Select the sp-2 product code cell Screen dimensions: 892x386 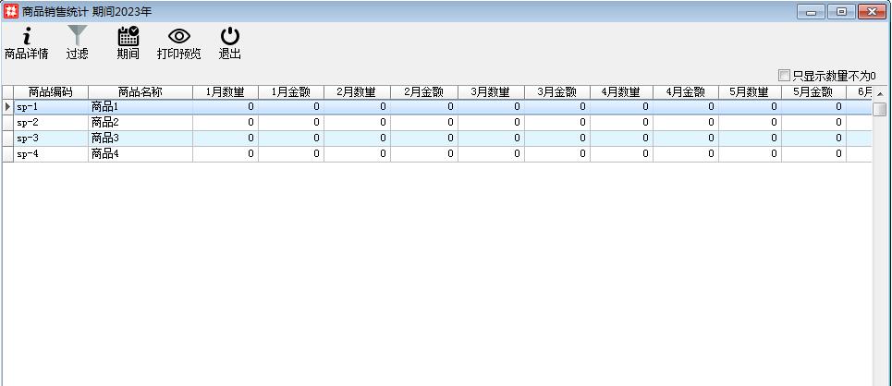pyautogui.click(x=51, y=123)
